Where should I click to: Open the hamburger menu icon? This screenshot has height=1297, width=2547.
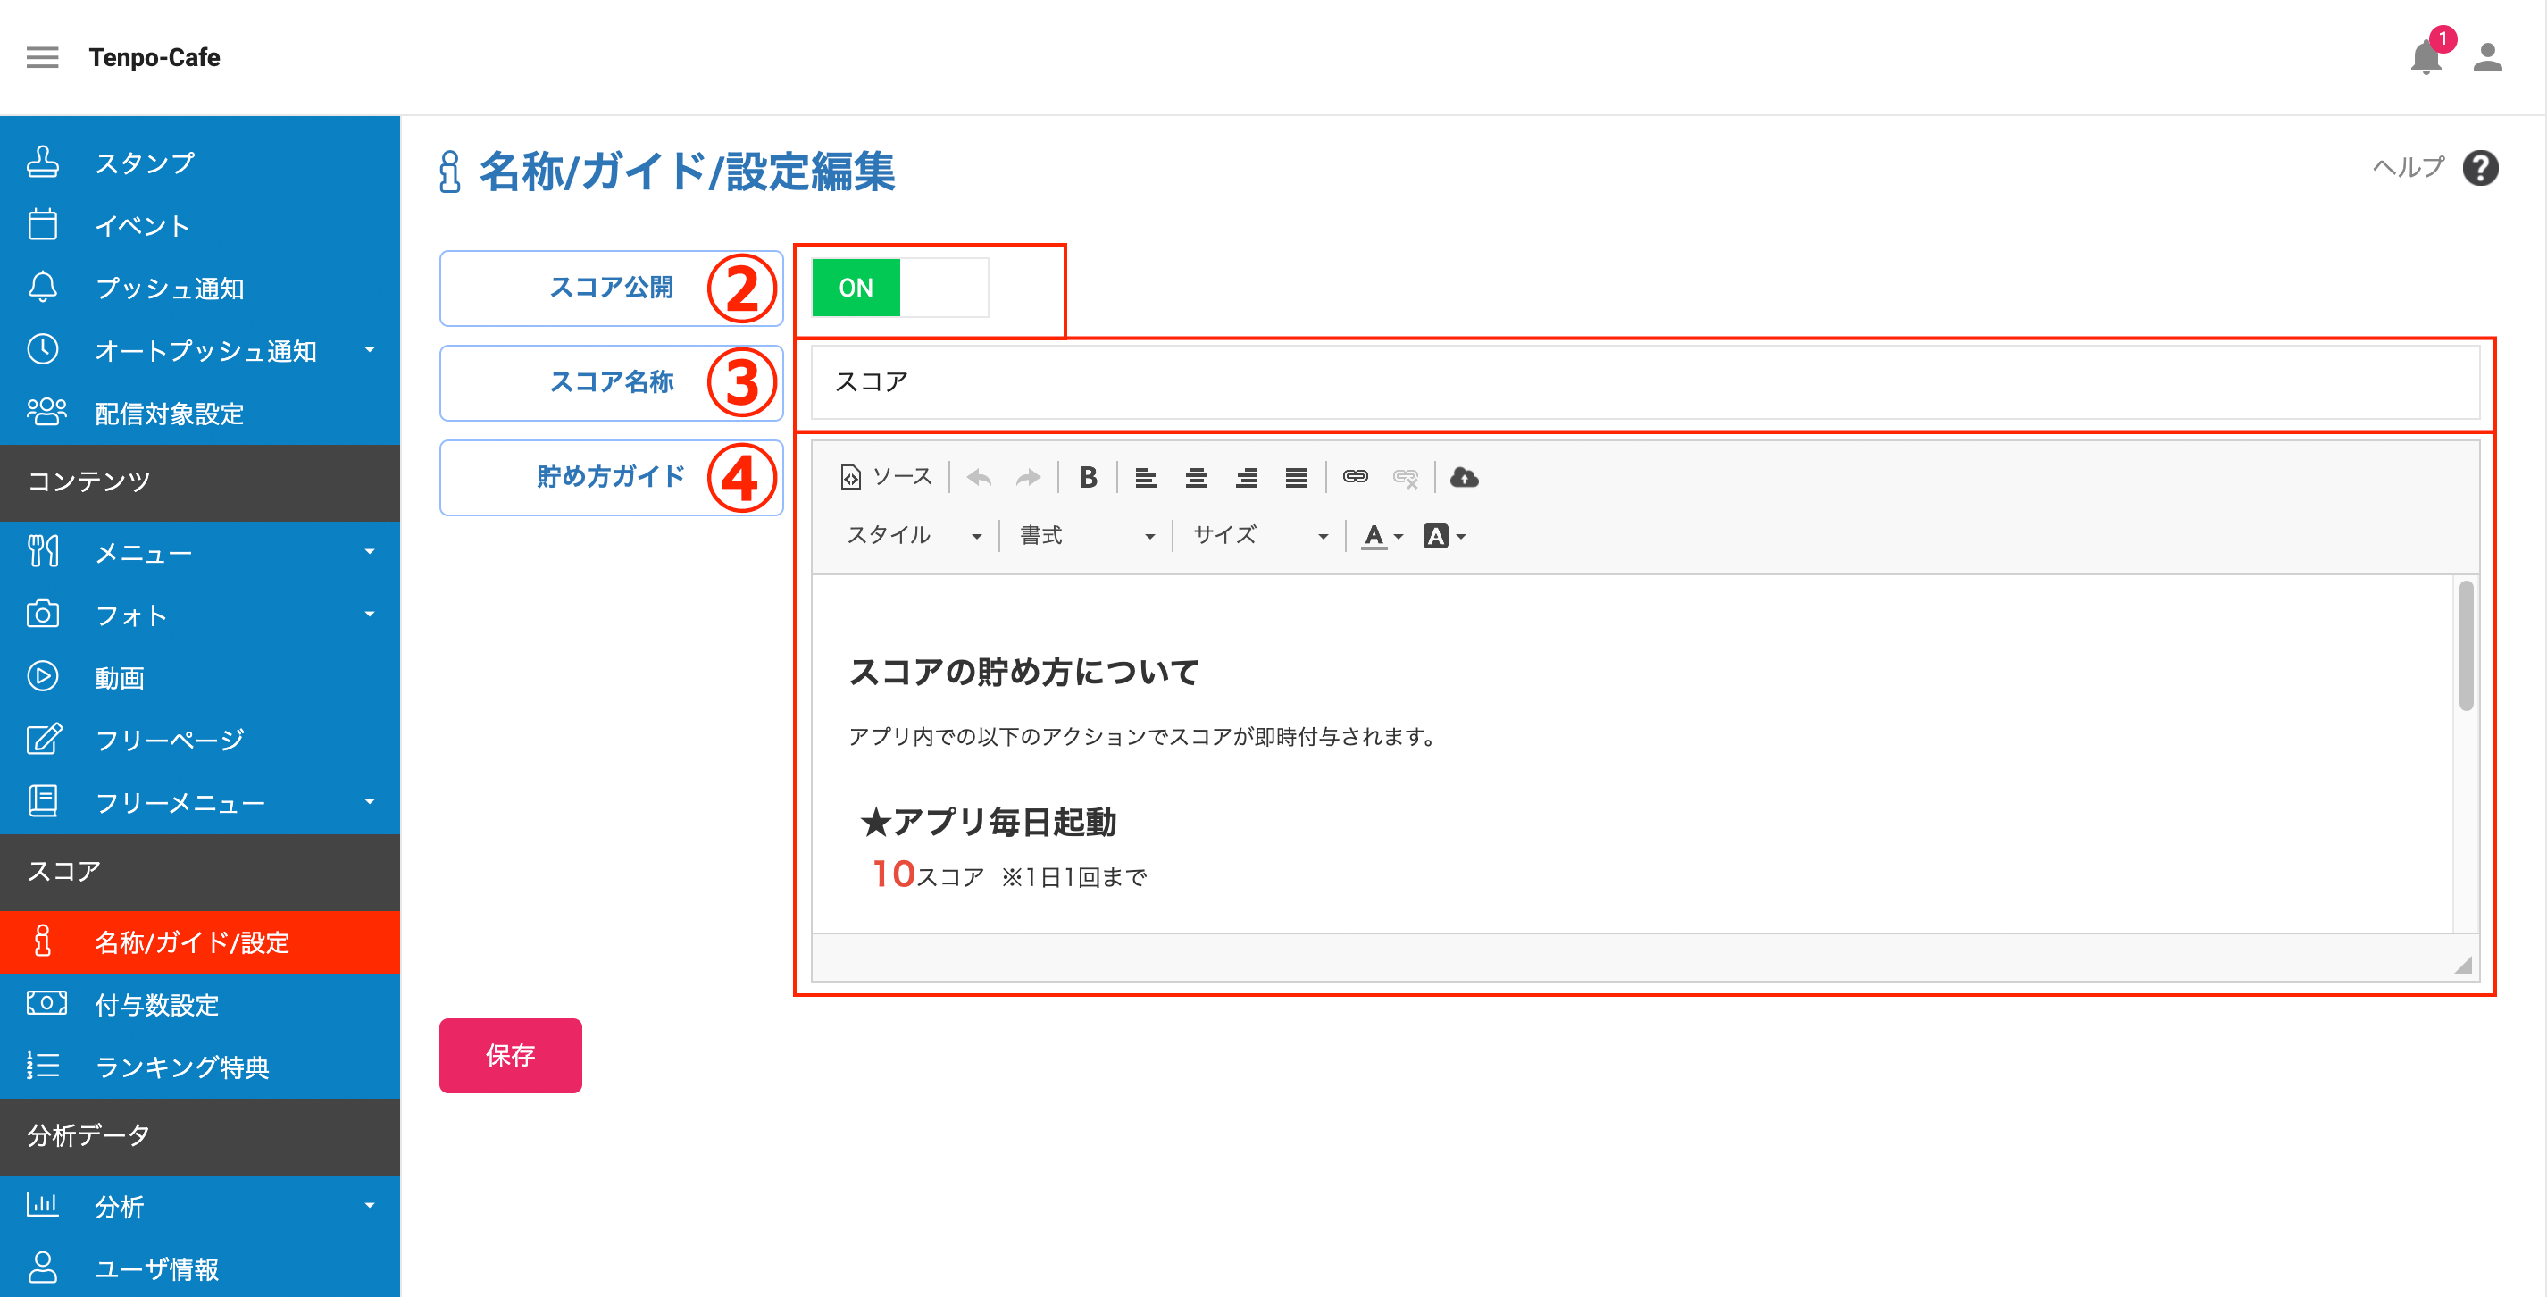pyautogui.click(x=43, y=57)
